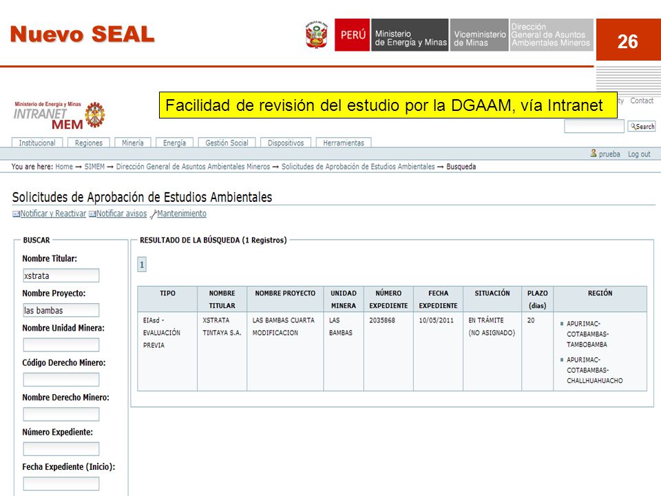661x496 pixels.
Task: Click the plazo value 20
Action: [531, 320]
